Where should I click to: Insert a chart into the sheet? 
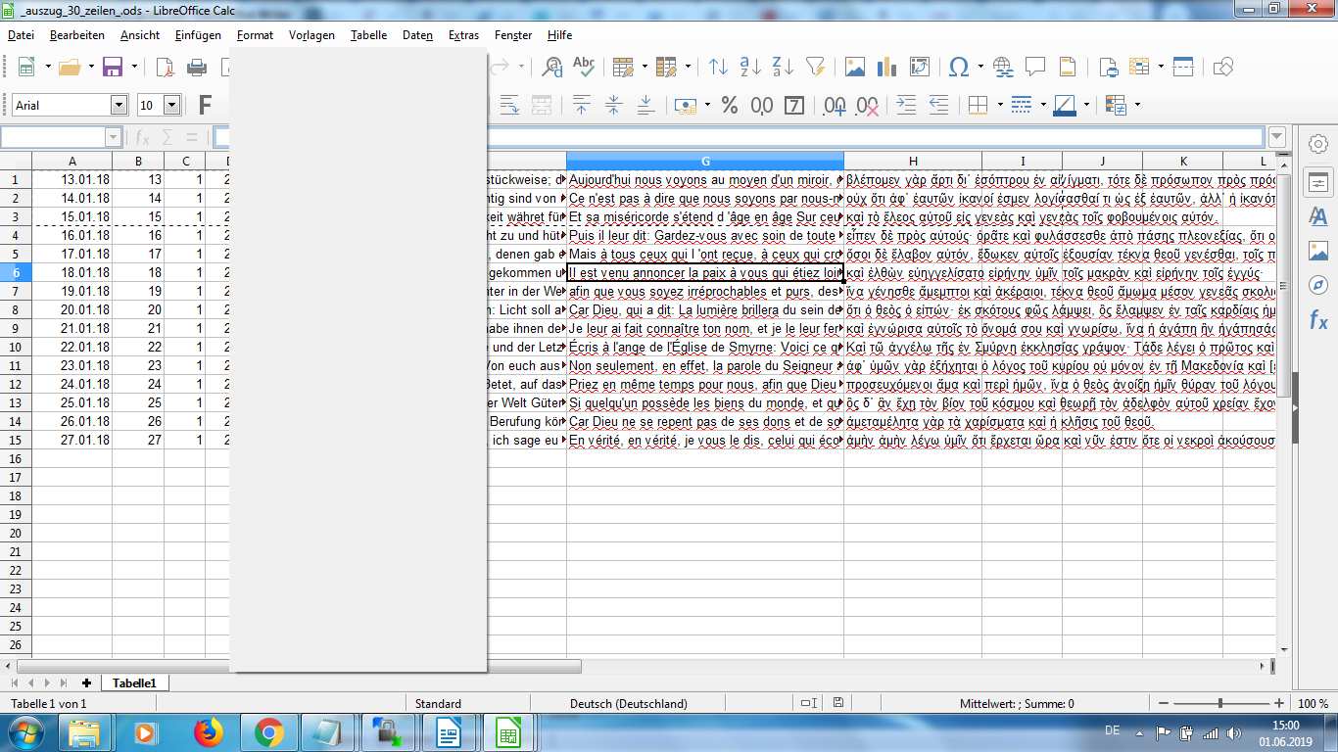click(x=886, y=67)
